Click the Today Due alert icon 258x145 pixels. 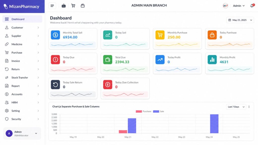(x=55, y=59)
